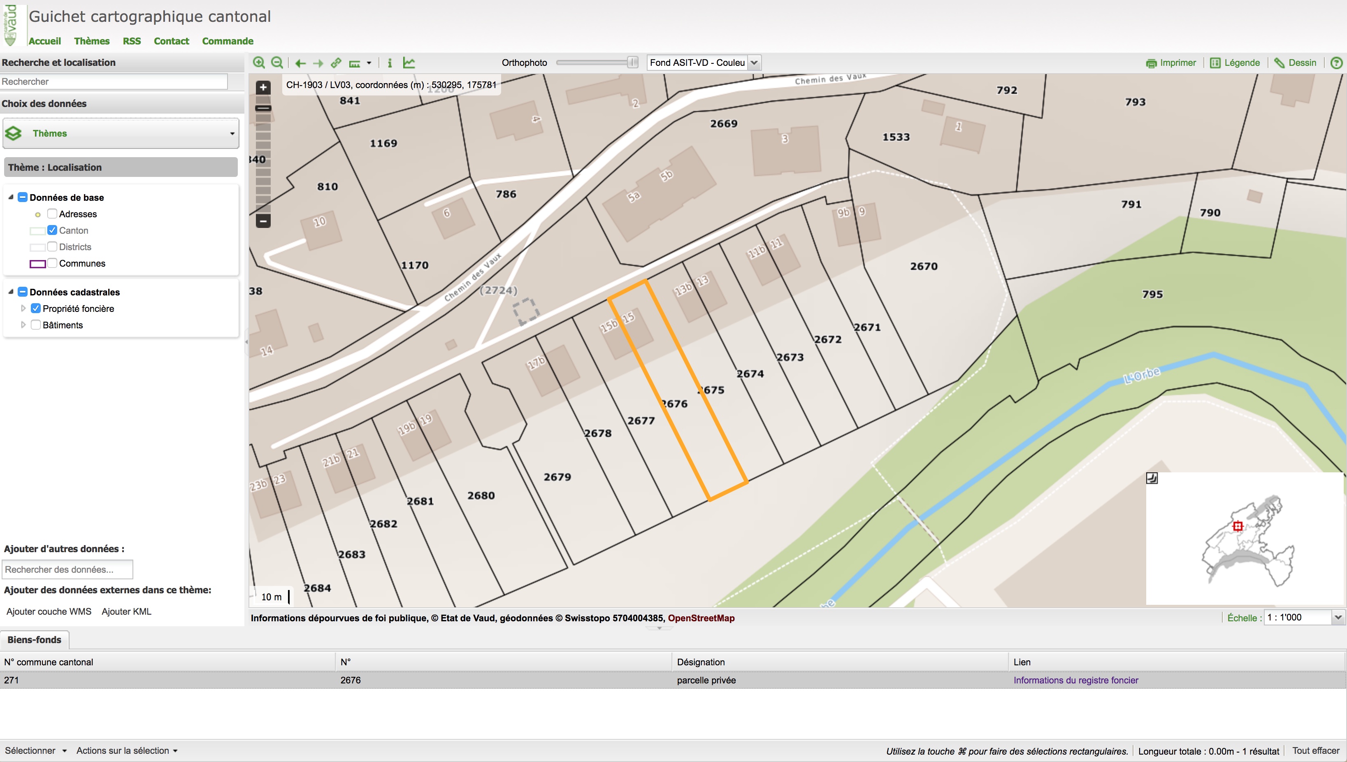Open Informations du registre foncier link
This screenshot has width=1347, height=762.
click(x=1075, y=680)
